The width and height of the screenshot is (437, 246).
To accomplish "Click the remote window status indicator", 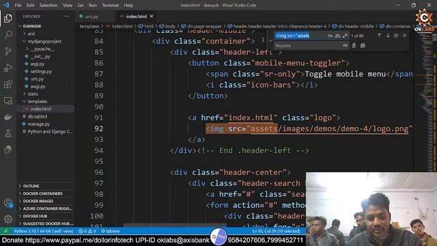I will tap(5, 231).
